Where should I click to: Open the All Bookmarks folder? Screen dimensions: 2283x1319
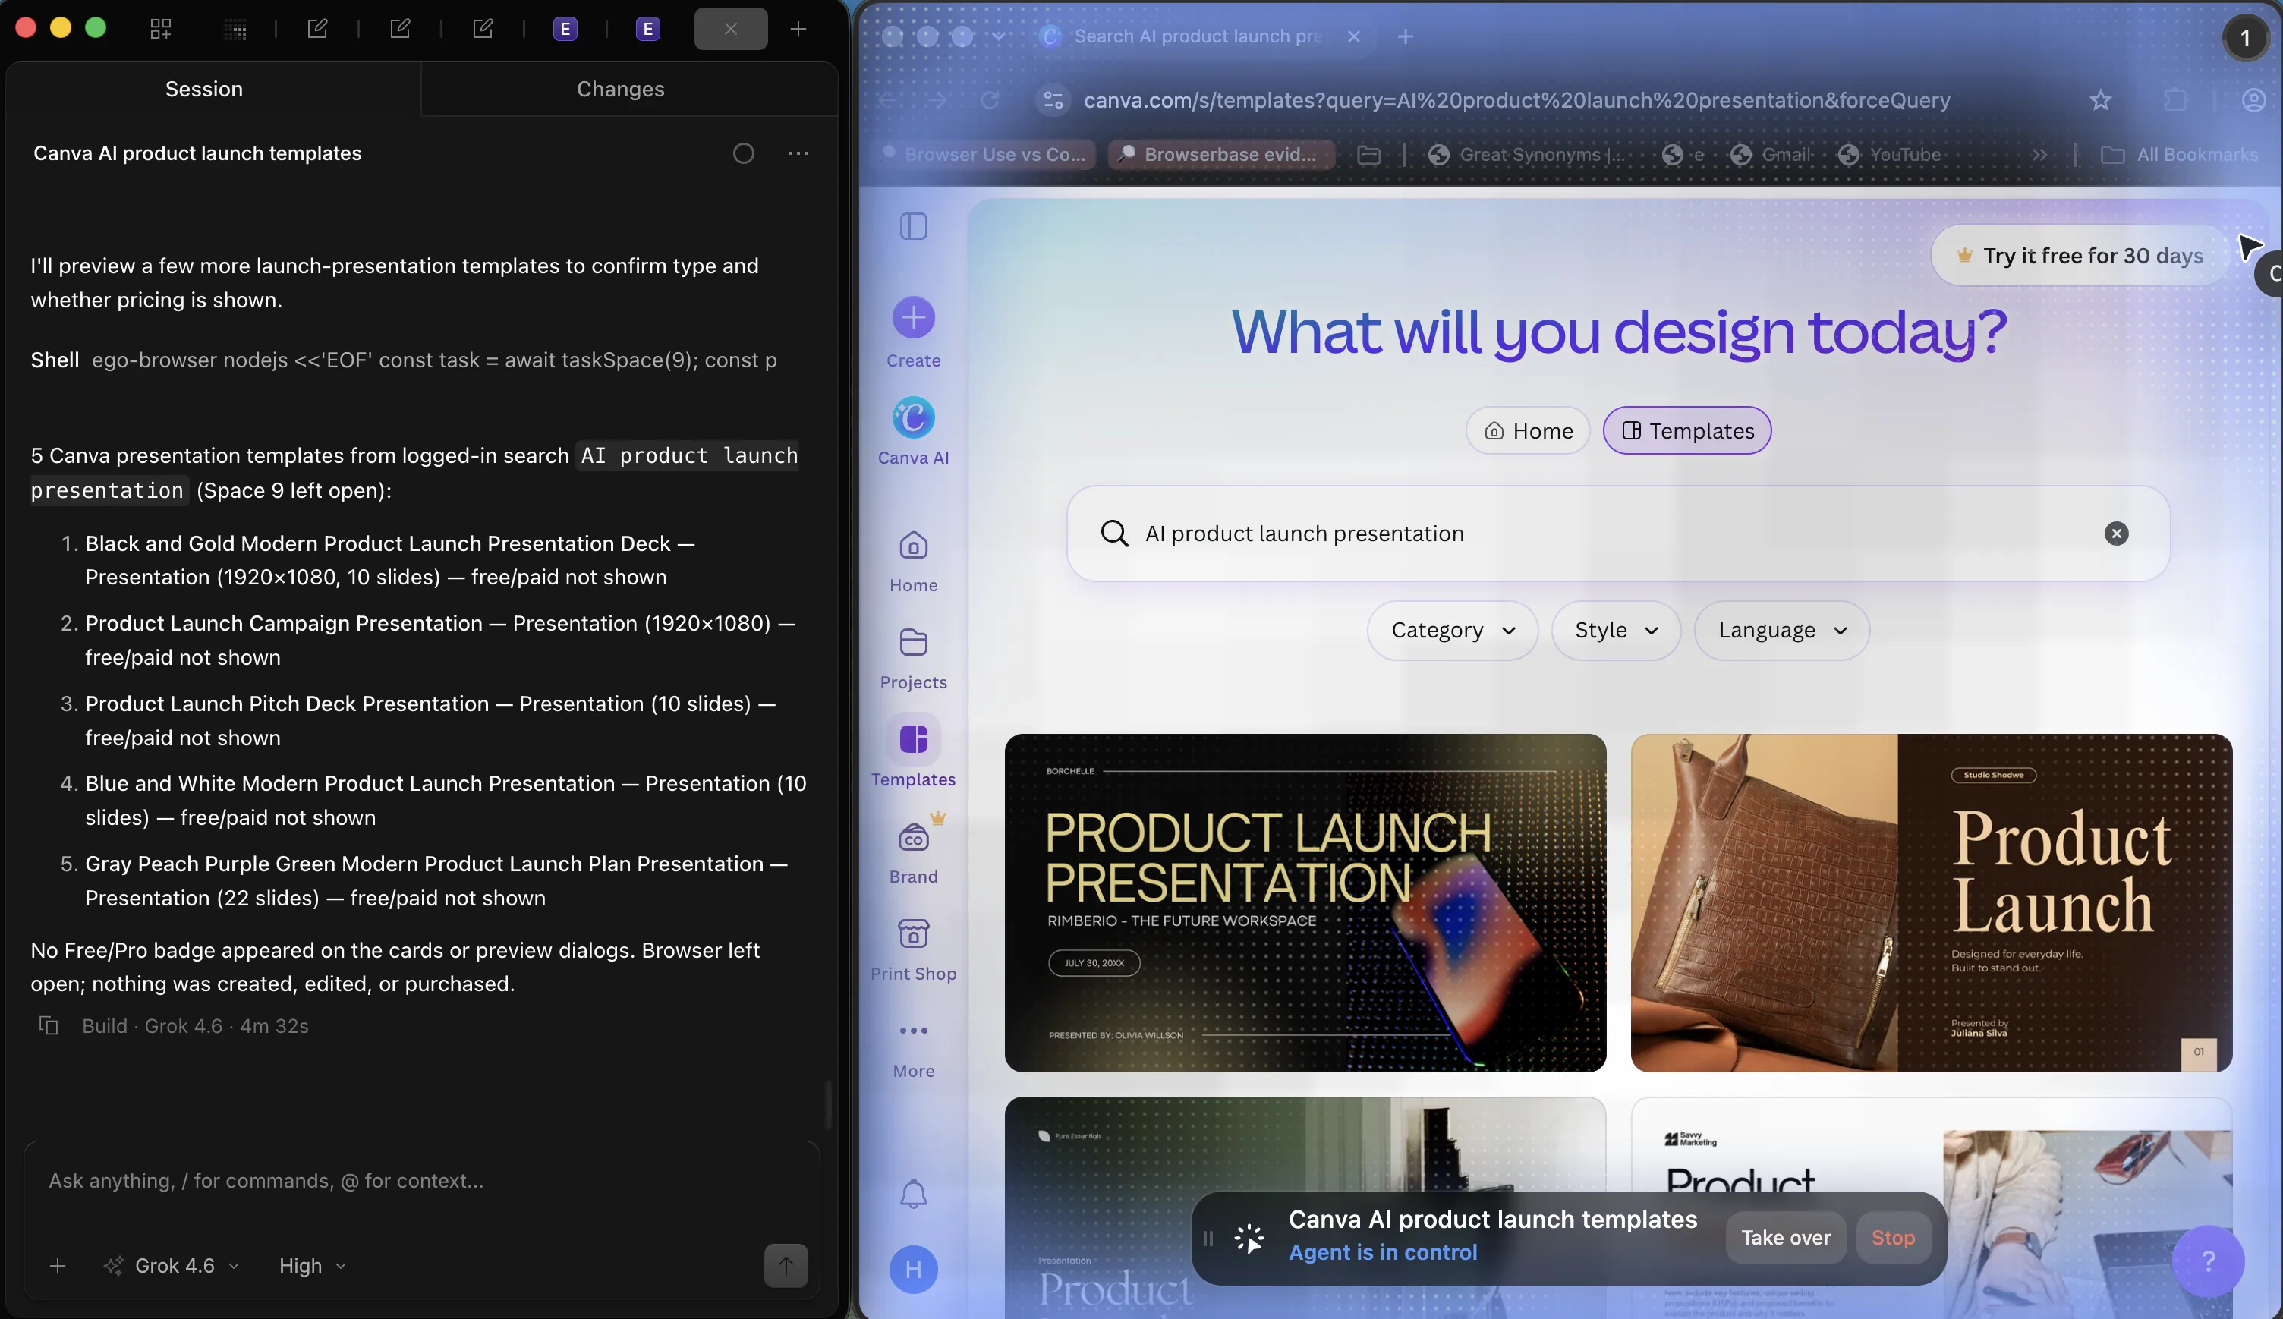click(x=2180, y=155)
